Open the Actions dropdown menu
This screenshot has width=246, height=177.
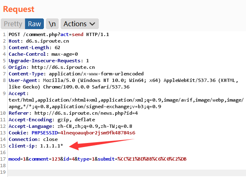pos(80,24)
